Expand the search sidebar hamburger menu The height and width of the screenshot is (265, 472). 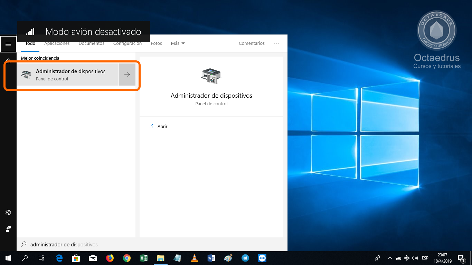[8, 44]
